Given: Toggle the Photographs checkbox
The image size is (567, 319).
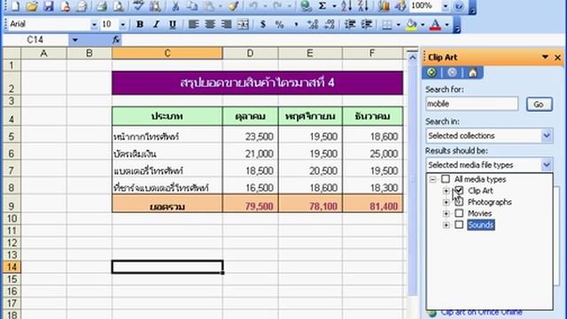Looking at the screenshot, I should click(459, 202).
